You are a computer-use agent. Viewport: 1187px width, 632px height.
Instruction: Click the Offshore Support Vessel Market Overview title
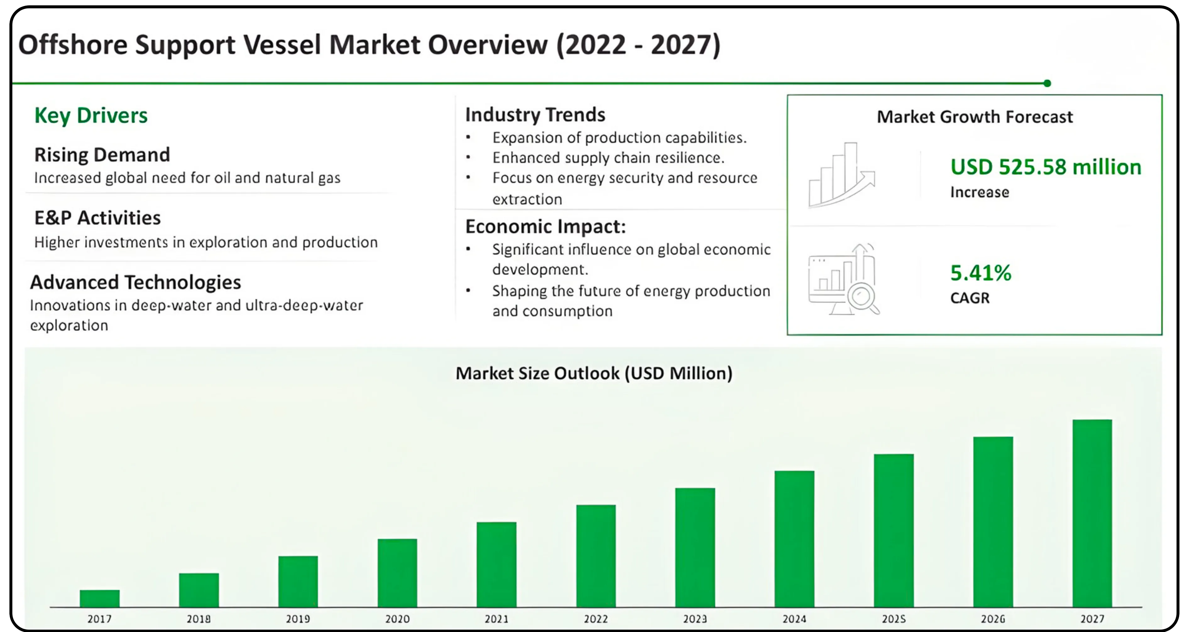[x=369, y=45]
